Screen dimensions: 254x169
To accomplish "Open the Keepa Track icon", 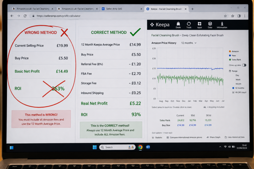I will pos(189,25).
